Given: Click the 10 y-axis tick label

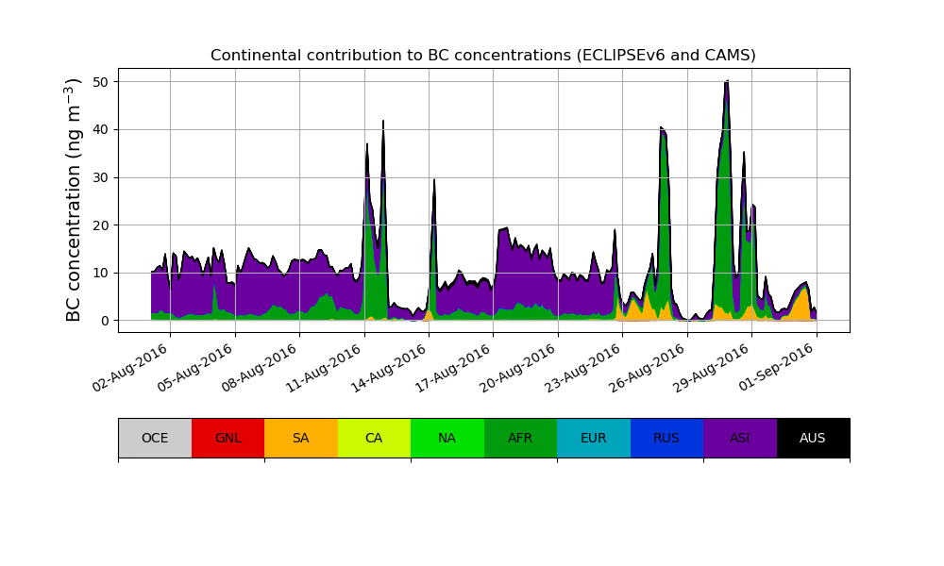Looking at the screenshot, I should [101, 273].
